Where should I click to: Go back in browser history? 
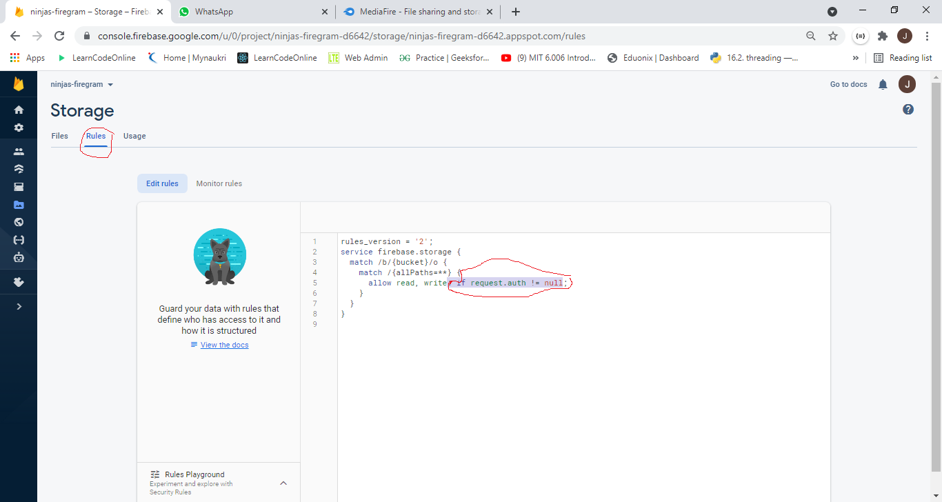coord(15,36)
